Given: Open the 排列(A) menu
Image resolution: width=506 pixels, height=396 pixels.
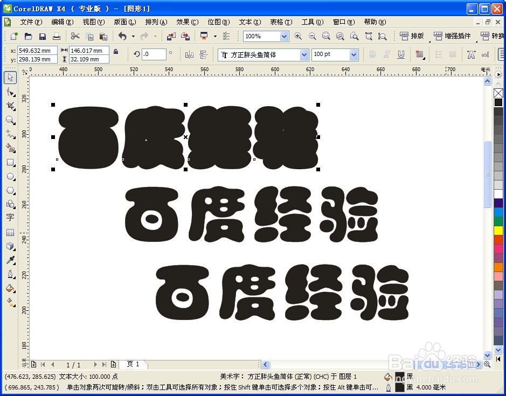Looking at the screenshot, I should (x=156, y=22).
